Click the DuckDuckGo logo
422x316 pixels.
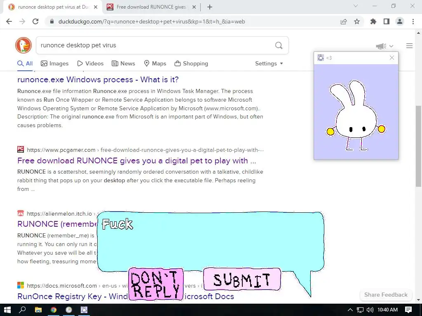[x=23, y=45]
